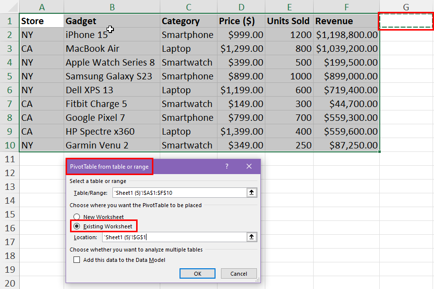Screen dimensions: 434x289
Task: Cancel the PivotTable dialog
Action: [239, 274]
